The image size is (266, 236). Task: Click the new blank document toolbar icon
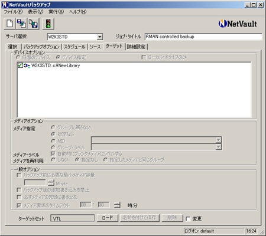coord(10,24)
